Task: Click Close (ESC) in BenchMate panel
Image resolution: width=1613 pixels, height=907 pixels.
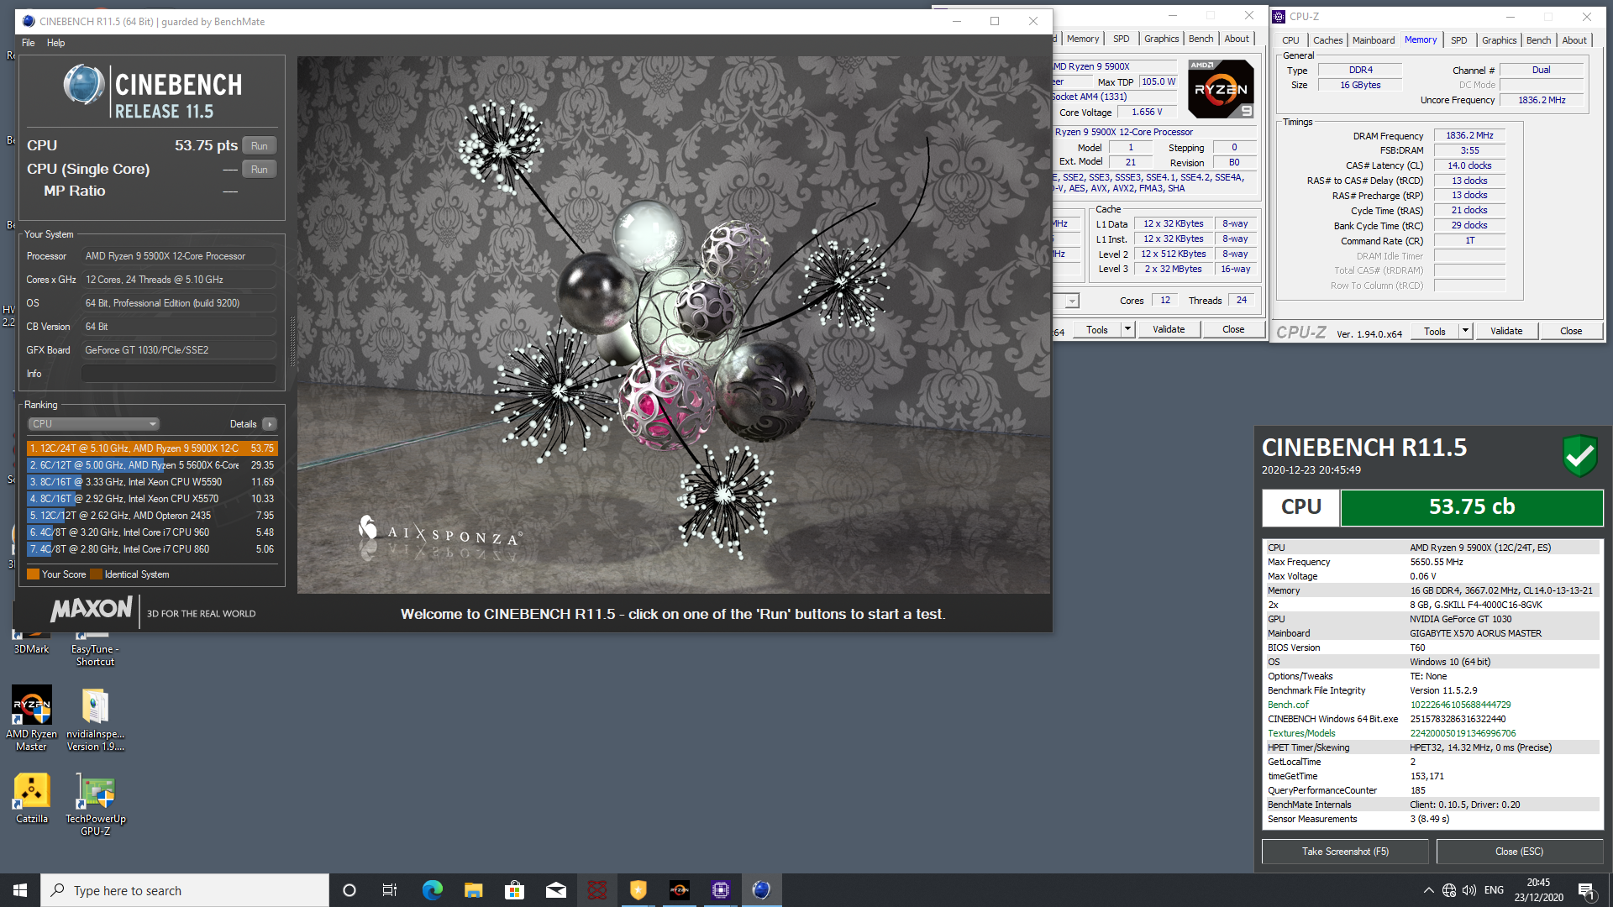Action: [1519, 852]
